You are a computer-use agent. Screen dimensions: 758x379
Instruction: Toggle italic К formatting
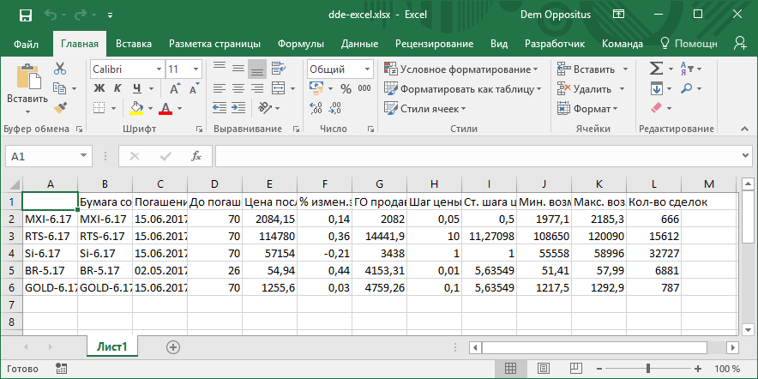(x=117, y=88)
